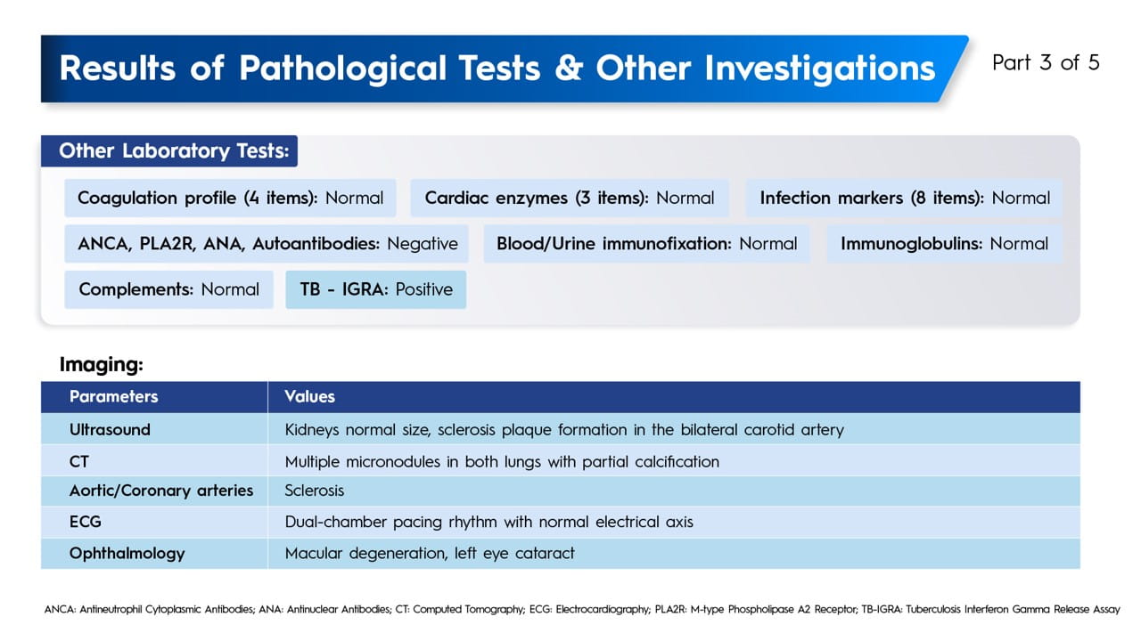The width and height of the screenshot is (1141, 641).
Task: Click the CT micronodules finding text
Action: (x=501, y=461)
